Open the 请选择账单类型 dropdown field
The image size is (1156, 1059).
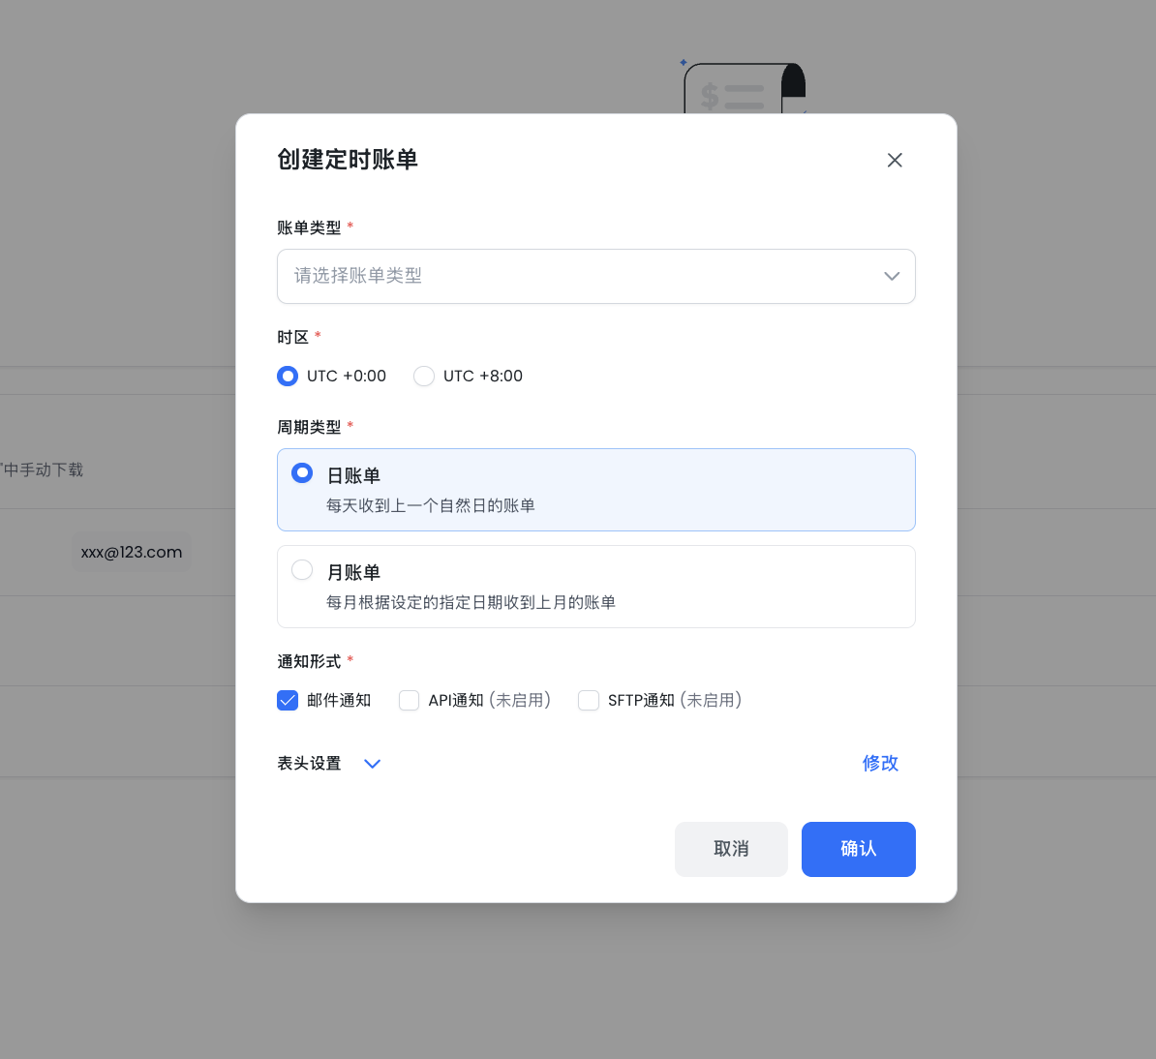(581, 277)
